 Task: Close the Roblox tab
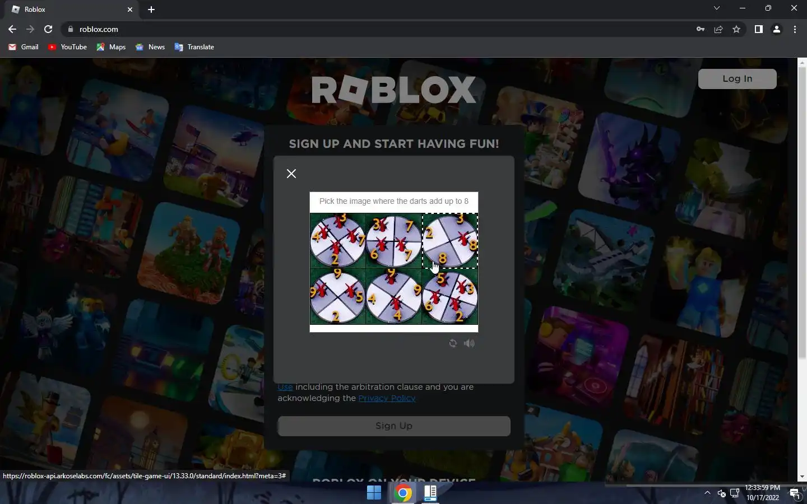pyautogui.click(x=130, y=10)
